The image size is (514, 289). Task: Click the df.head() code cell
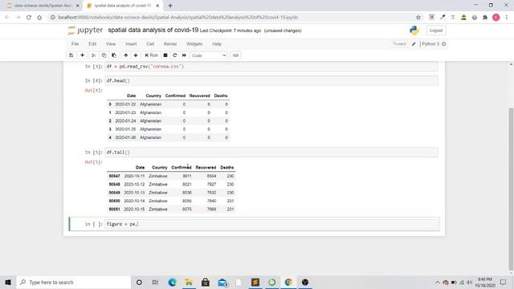271,80
